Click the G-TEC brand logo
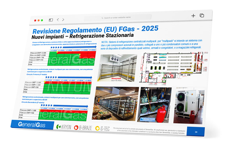 coord(103,128)
